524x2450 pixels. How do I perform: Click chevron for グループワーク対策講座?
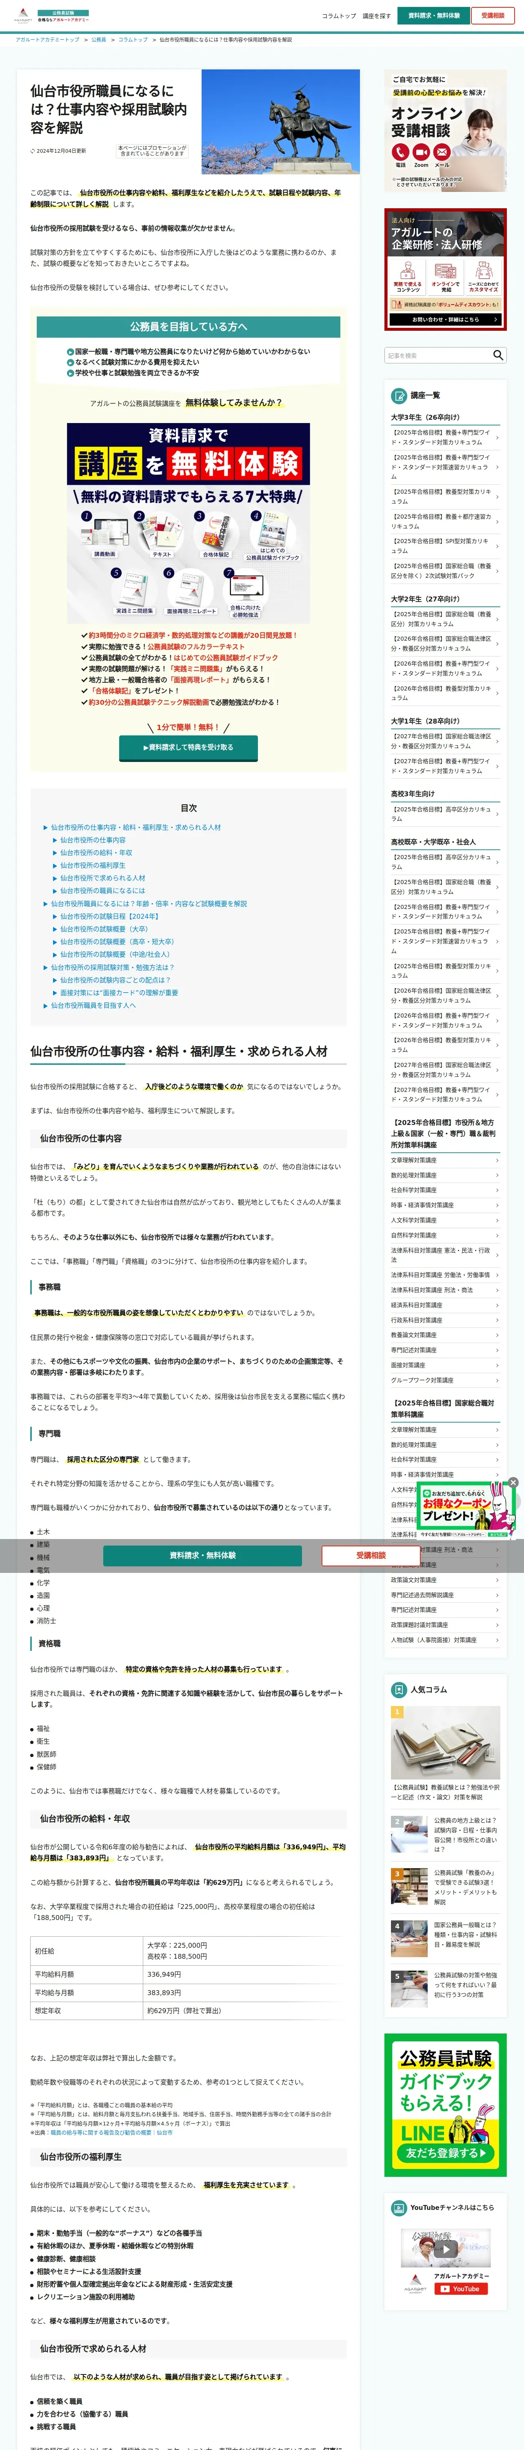coord(497,1380)
